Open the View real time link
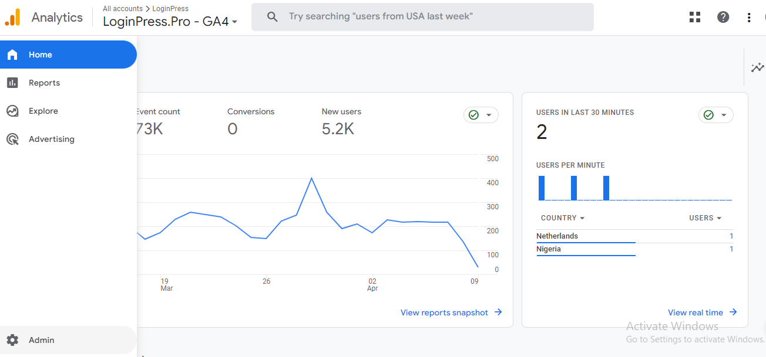The height and width of the screenshot is (357, 766). pos(696,312)
